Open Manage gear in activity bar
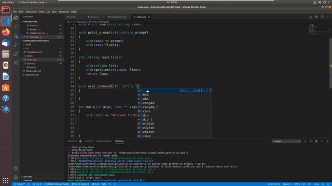 (x=16, y=177)
